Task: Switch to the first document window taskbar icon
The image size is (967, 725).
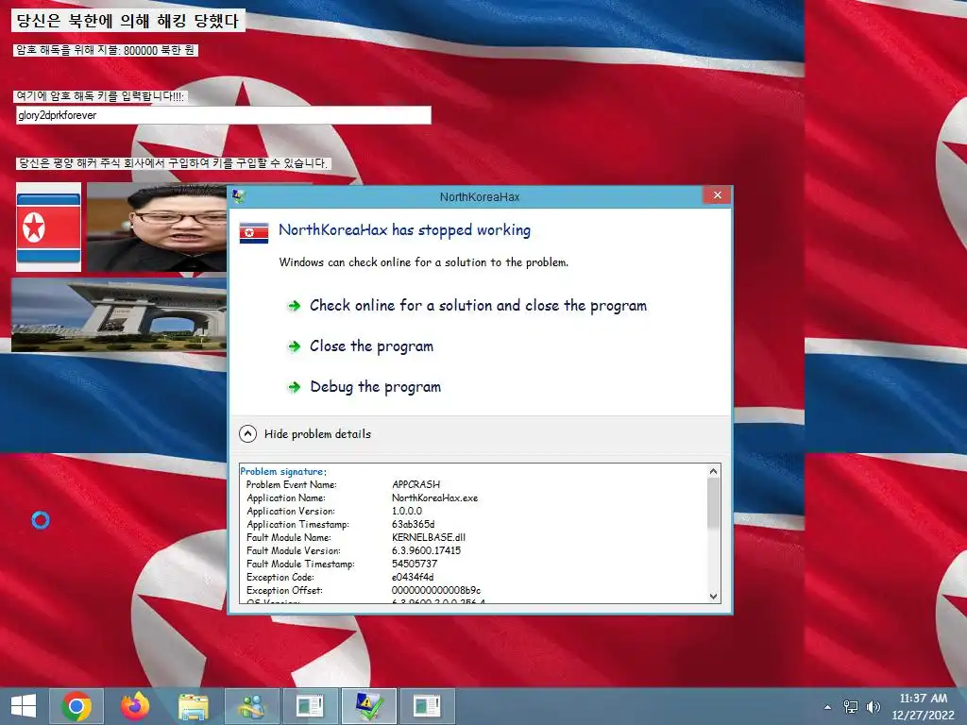Action: (x=310, y=706)
